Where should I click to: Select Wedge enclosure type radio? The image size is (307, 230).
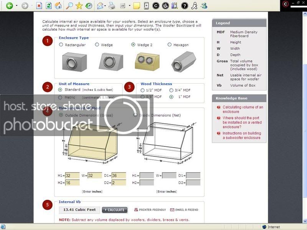click(x=97, y=44)
